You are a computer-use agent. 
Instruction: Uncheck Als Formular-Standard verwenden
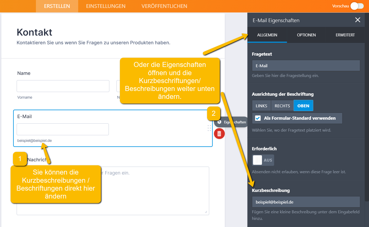(x=258, y=118)
